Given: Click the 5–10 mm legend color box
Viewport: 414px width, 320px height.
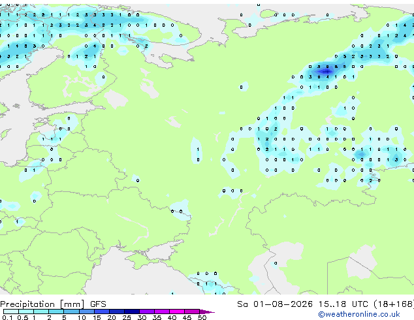Looking at the screenshot, I should pyautogui.click(x=71, y=312).
